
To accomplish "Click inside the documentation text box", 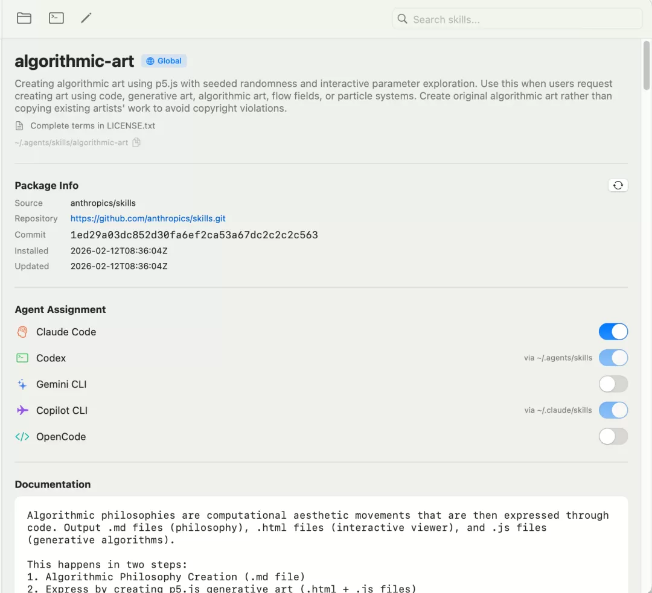I will 321,544.
